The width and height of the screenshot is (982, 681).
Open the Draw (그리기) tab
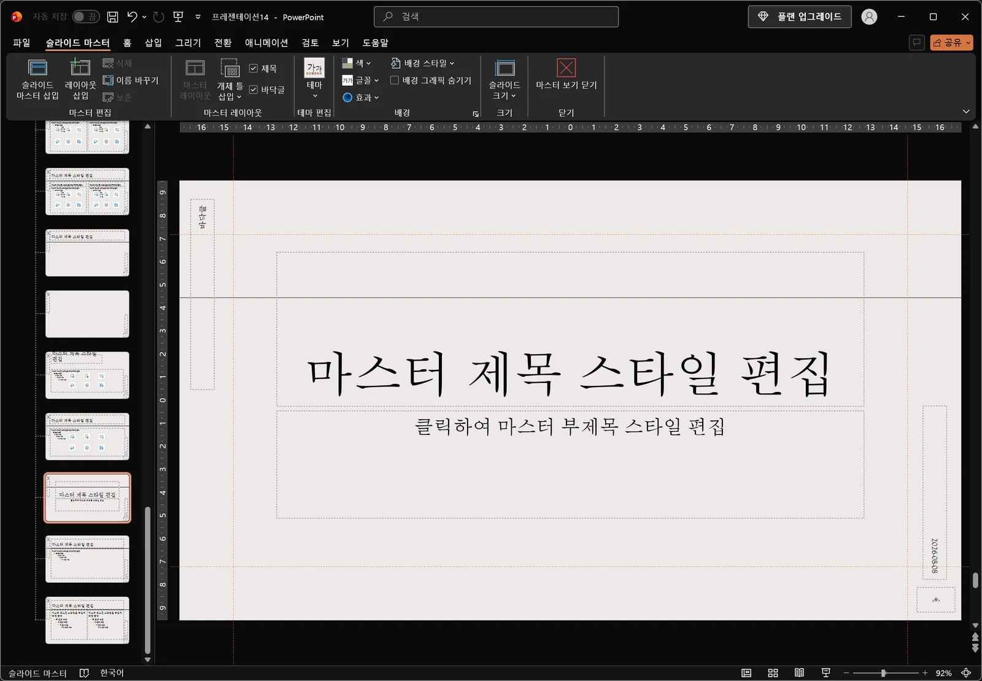pos(188,42)
